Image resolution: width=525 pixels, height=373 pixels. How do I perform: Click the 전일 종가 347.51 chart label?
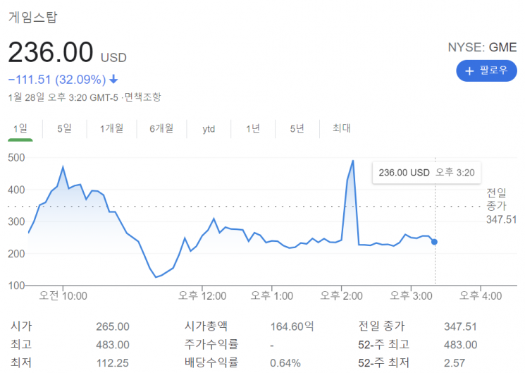coord(501,206)
